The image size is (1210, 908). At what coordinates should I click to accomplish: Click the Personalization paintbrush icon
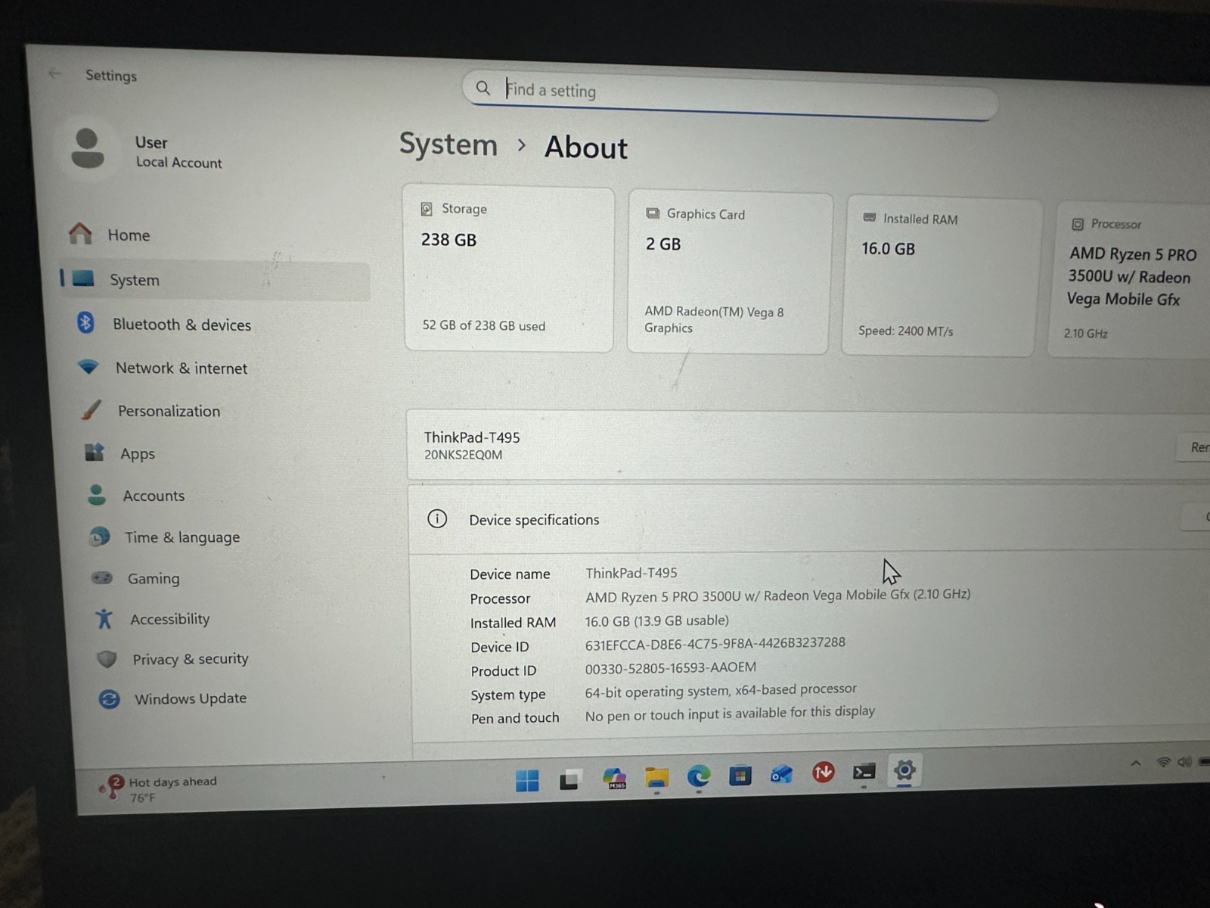(91, 409)
